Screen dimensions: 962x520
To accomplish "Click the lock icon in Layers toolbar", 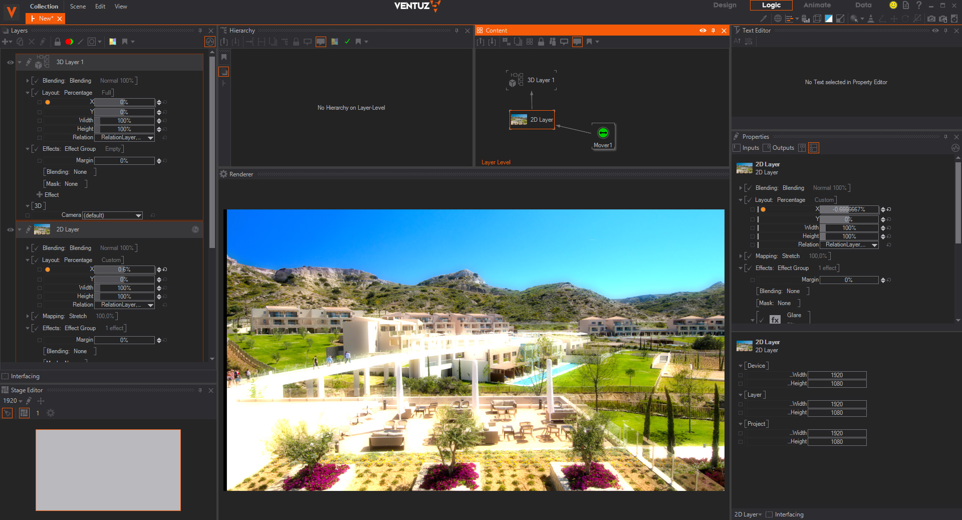I will (x=58, y=42).
